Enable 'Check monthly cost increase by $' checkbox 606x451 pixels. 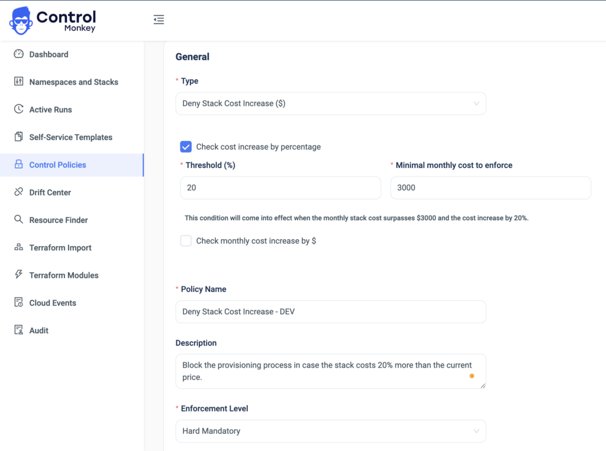186,241
